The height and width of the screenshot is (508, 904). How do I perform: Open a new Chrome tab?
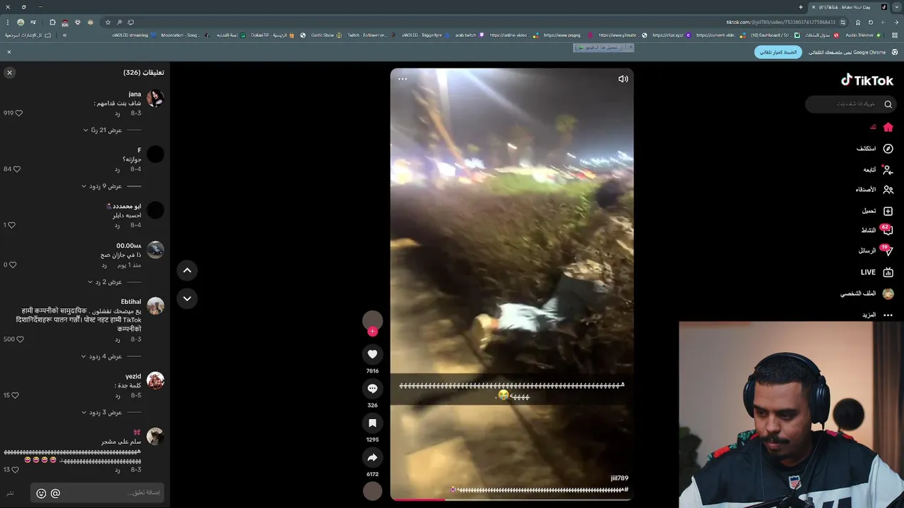coord(801,7)
